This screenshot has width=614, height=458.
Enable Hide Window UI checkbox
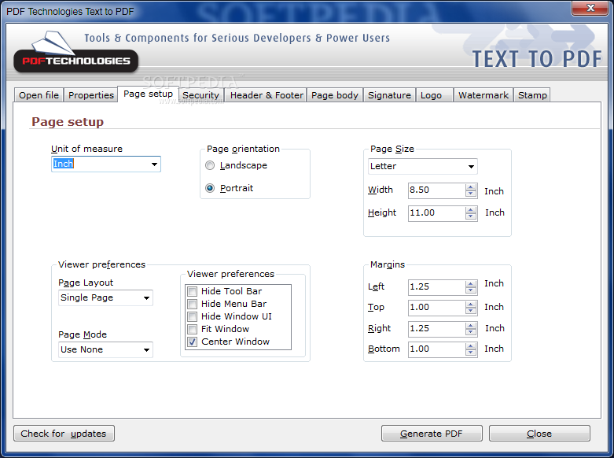point(193,316)
